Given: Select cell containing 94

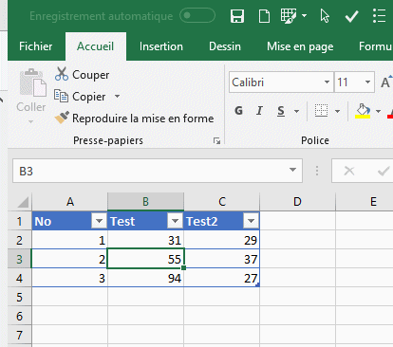Looking at the screenshot, I should (145, 278).
